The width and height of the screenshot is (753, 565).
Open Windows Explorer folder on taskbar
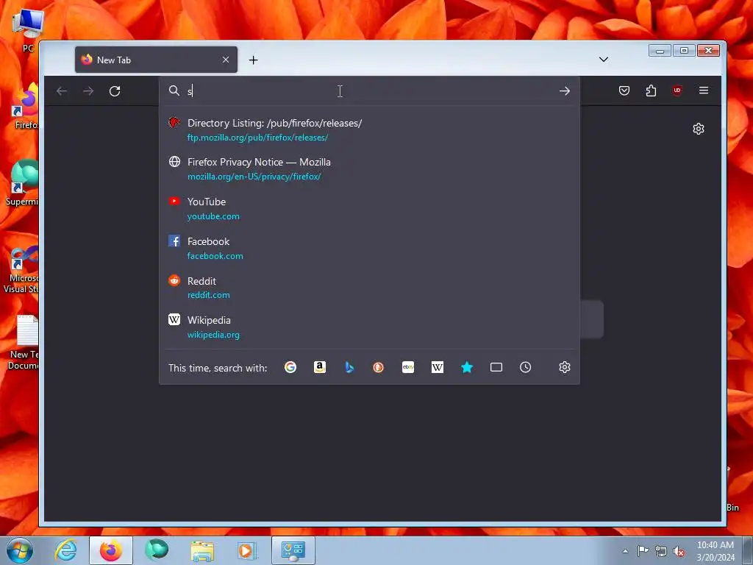pos(202,550)
